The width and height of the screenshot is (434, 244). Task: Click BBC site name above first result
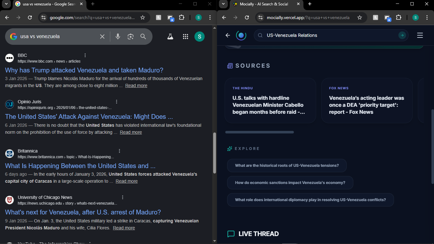point(22,55)
